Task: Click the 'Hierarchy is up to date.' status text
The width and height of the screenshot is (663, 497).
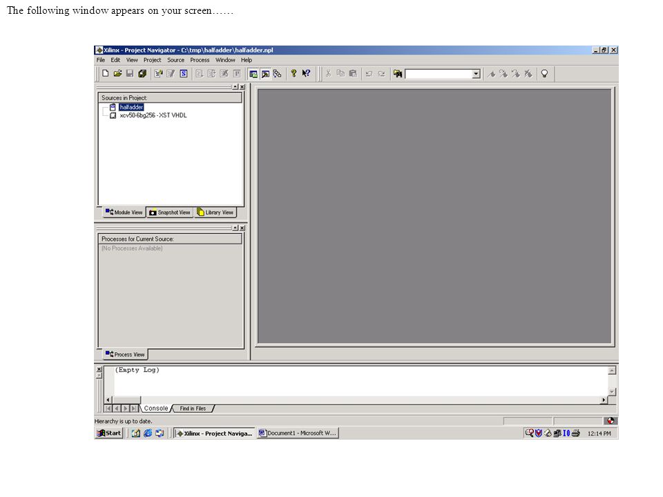Action: coord(123,421)
